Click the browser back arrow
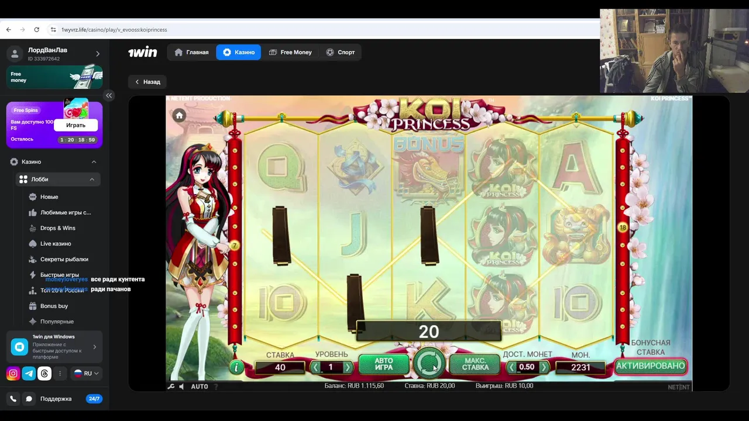Image resolution: width=749 pixels, height=421 pixels. (9, 29)
